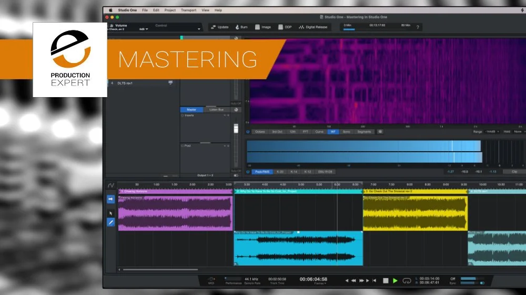Screen dimensions: 526x295
Task: Click the previous track arrow in the transport
Action: point(347,281)
